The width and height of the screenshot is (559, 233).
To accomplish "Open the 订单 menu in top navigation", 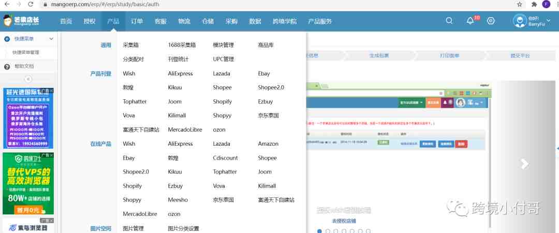I will [x=137, y=21].
